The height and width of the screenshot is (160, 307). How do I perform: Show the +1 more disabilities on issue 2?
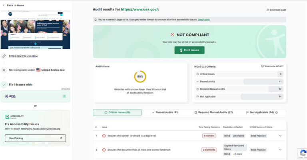238,154
